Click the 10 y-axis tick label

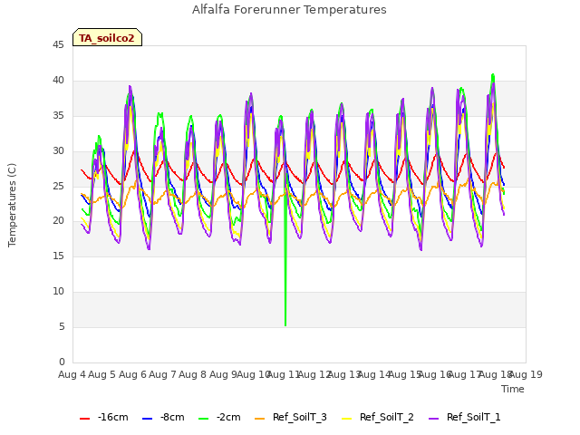(x=58, y=291)
